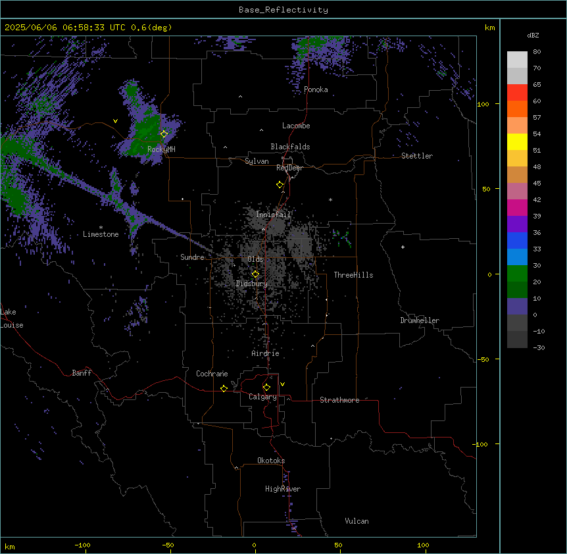The height and width of the screenshot is (554, 567).
Task: Click the Lacombe town label
Action: 296,126
